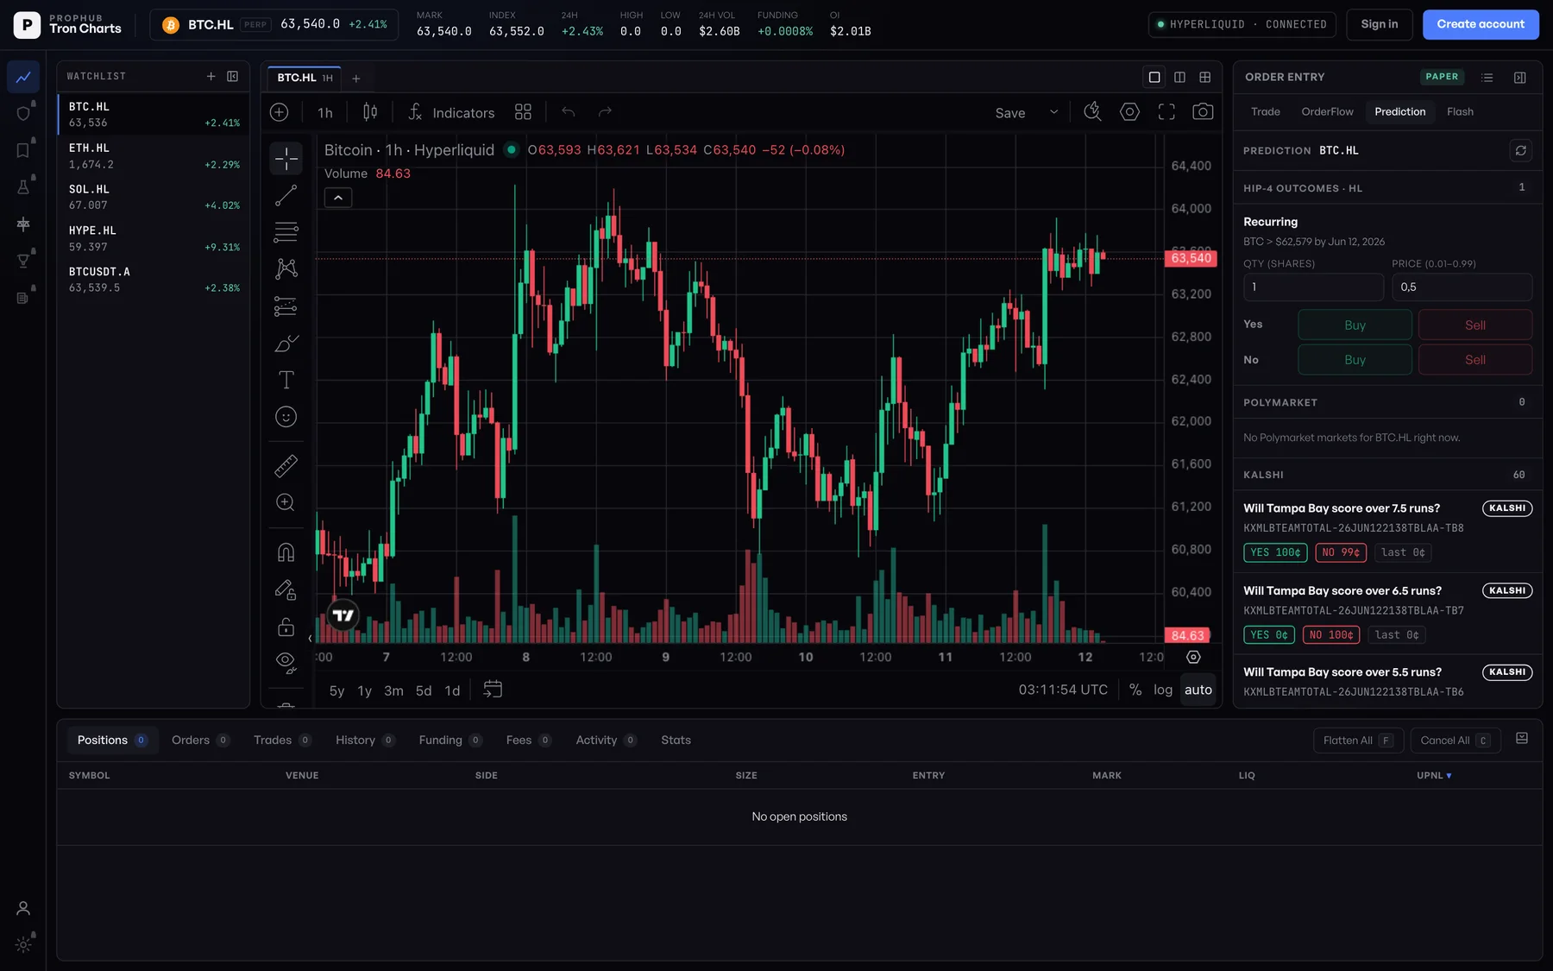Refresh the prediction markets list
The image size is (1553, 971).
click(x=1520, y=150)
